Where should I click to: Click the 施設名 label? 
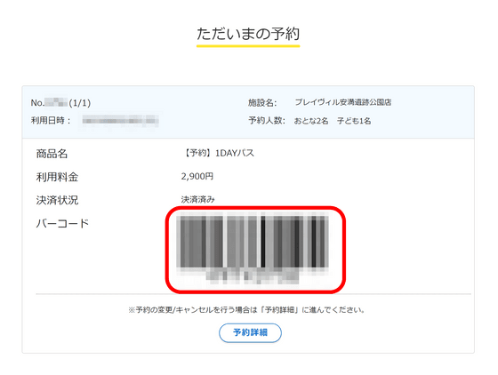point(262,102)
